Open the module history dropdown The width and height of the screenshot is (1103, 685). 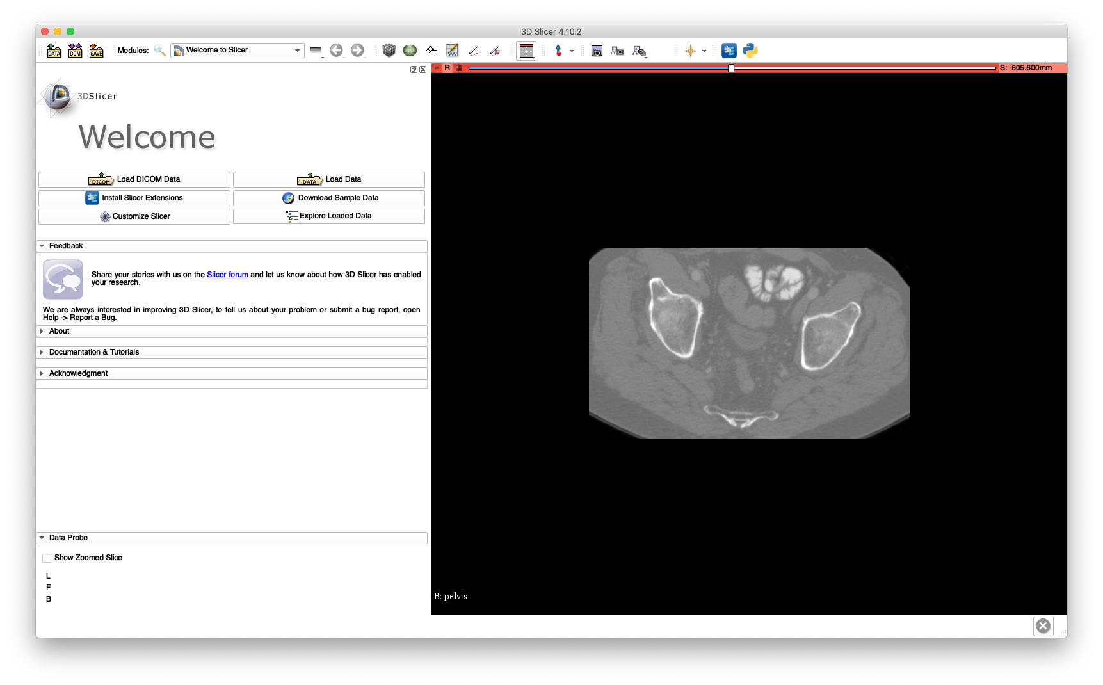pyautogui.click(x=316, y=51)
